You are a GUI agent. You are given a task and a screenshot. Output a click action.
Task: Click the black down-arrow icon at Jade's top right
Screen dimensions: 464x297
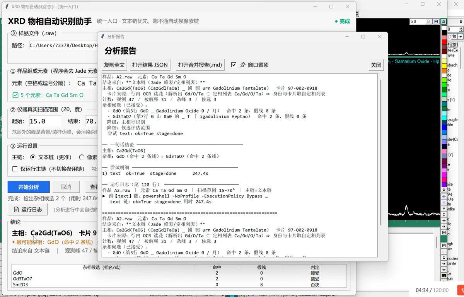point(461,22)
